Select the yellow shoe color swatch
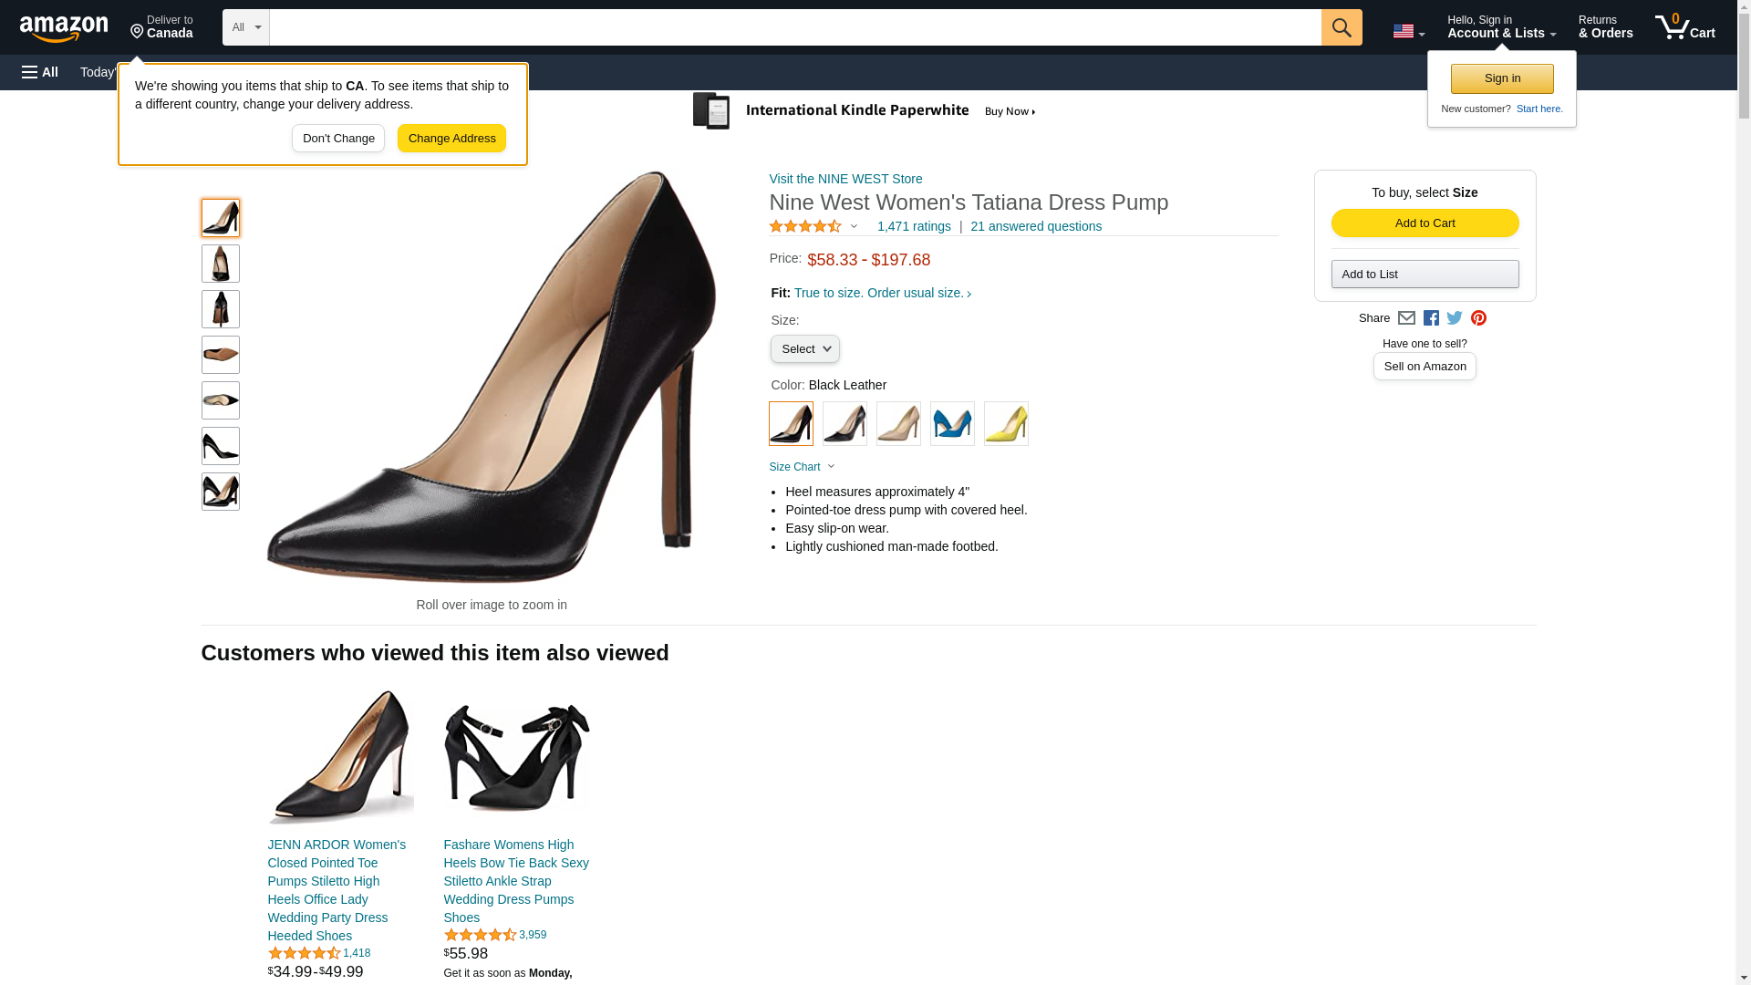The height and width of the screenshot is (985, 1751). pos(1006,424)
